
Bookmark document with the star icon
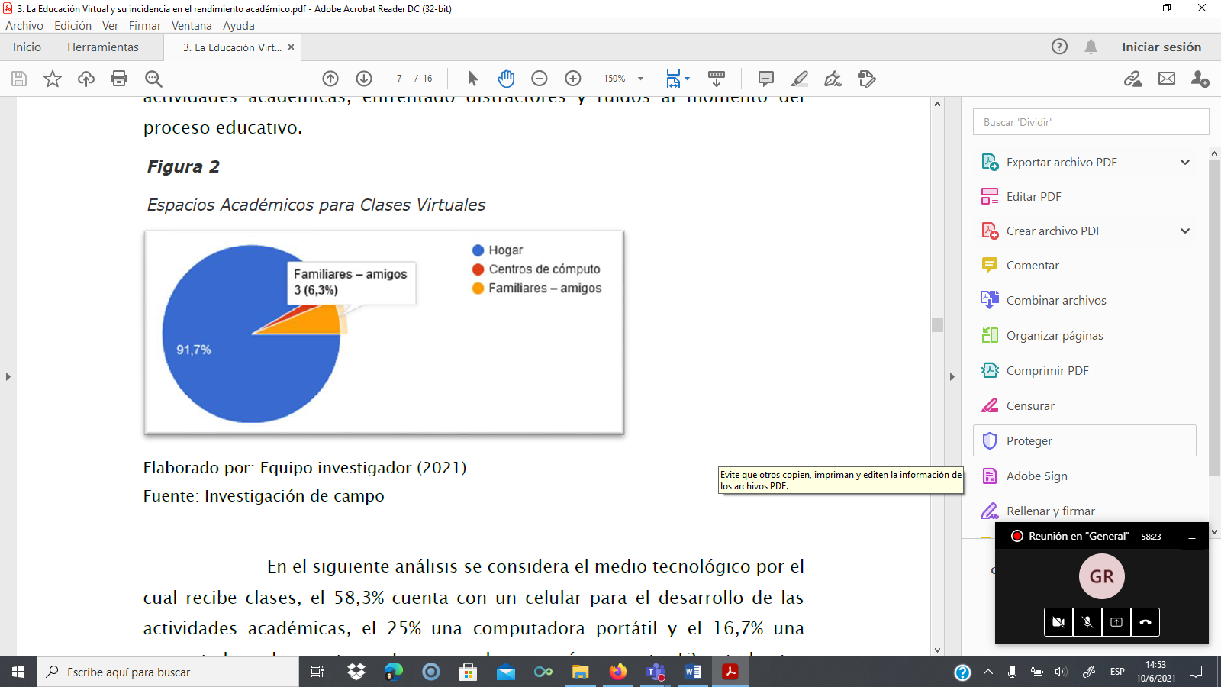pyautogui.click(x=53, y=79)
